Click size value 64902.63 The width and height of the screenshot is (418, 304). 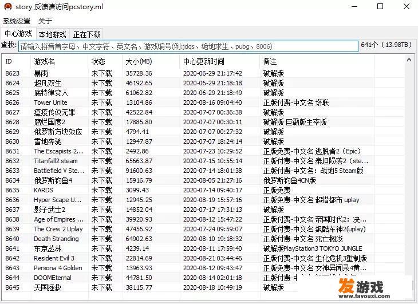coord(139,239)
